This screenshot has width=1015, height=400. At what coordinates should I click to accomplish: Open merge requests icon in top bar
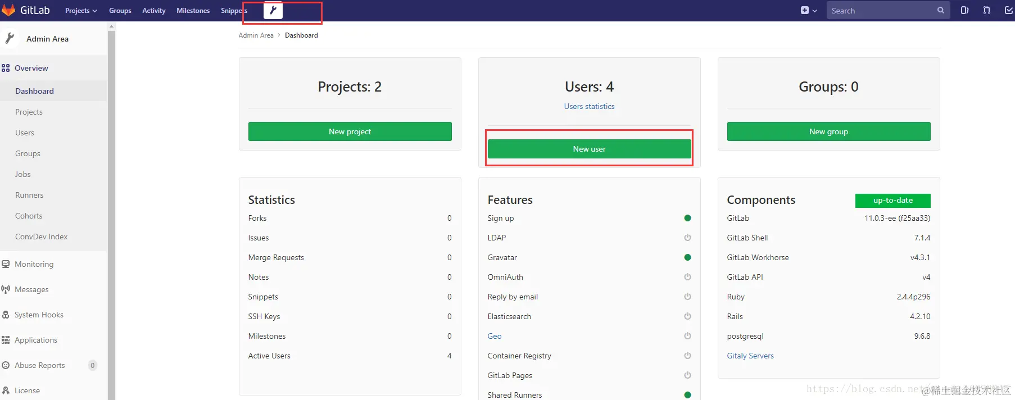(987, 10)
